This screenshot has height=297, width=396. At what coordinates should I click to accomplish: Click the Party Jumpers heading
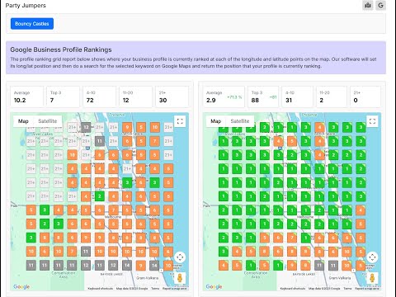click(x=26, y=6)
